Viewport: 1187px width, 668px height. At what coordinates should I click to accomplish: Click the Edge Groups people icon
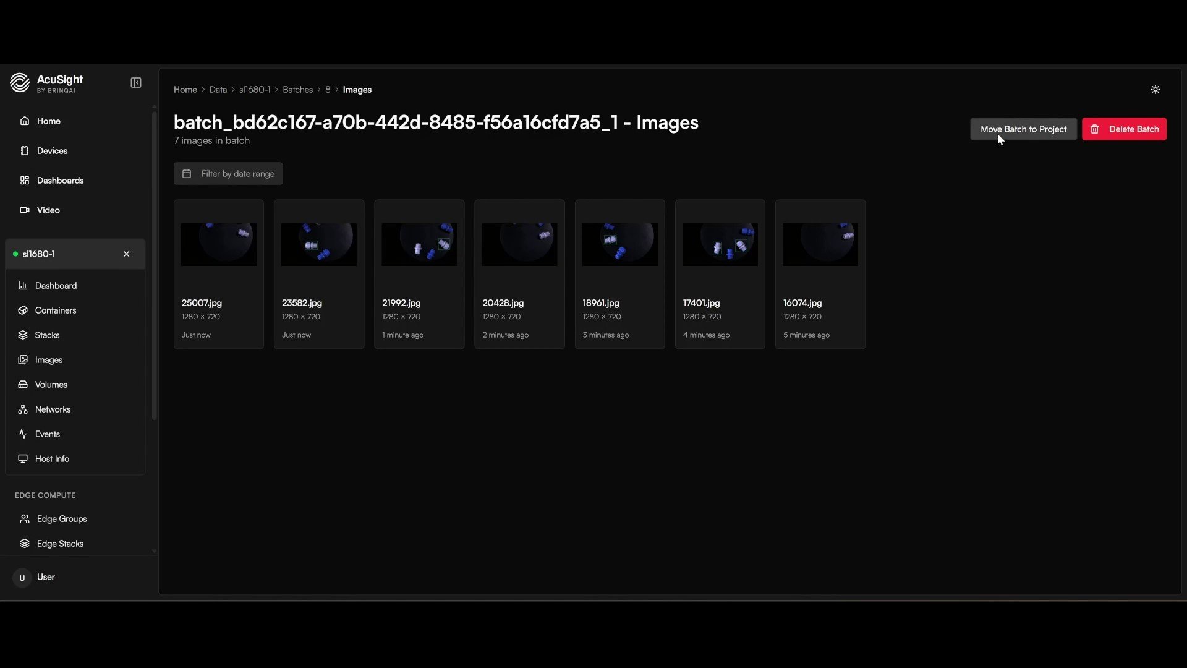25,519
